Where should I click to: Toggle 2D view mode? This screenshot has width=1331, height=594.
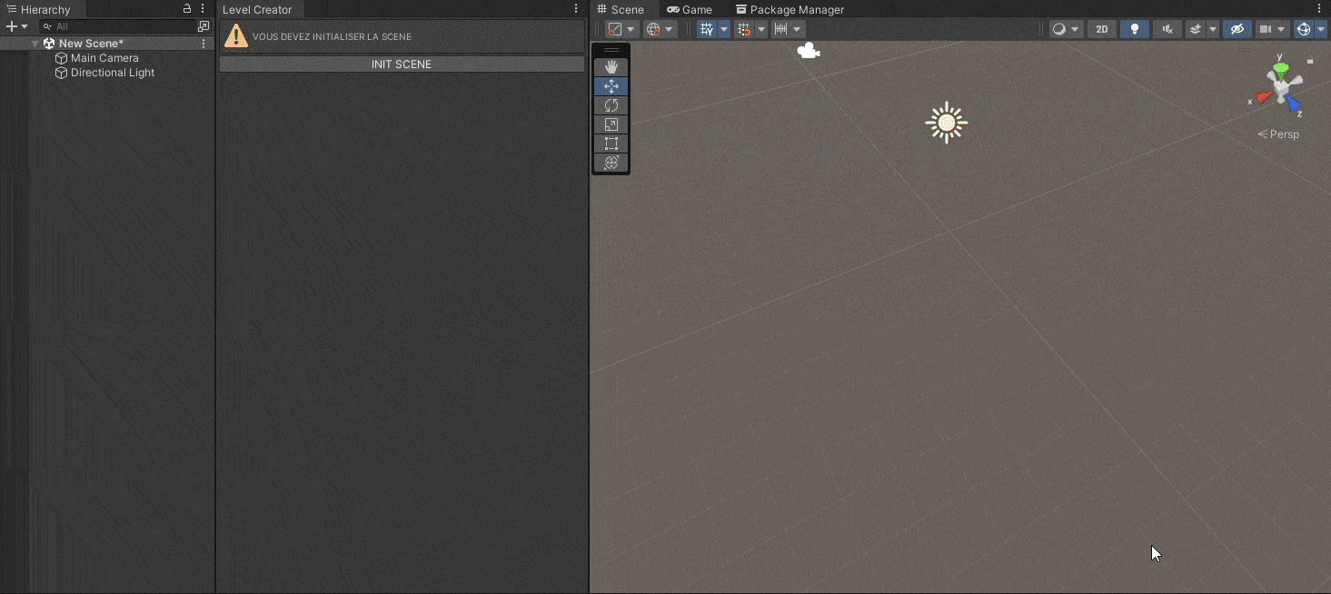(1102, 29)
